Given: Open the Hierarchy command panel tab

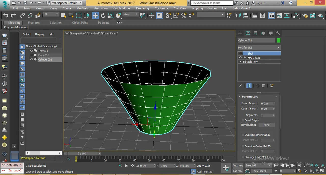Looking at the screenshot, I should click(255, 33).
